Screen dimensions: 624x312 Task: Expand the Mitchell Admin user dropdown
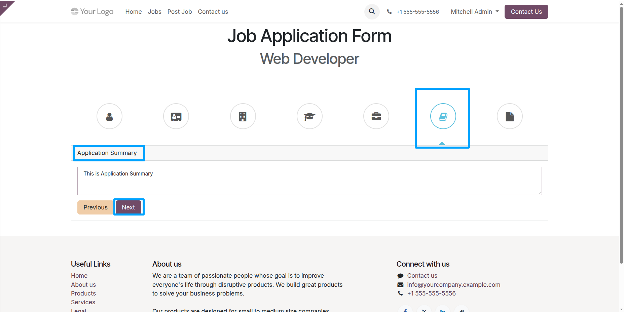(474, 11)
